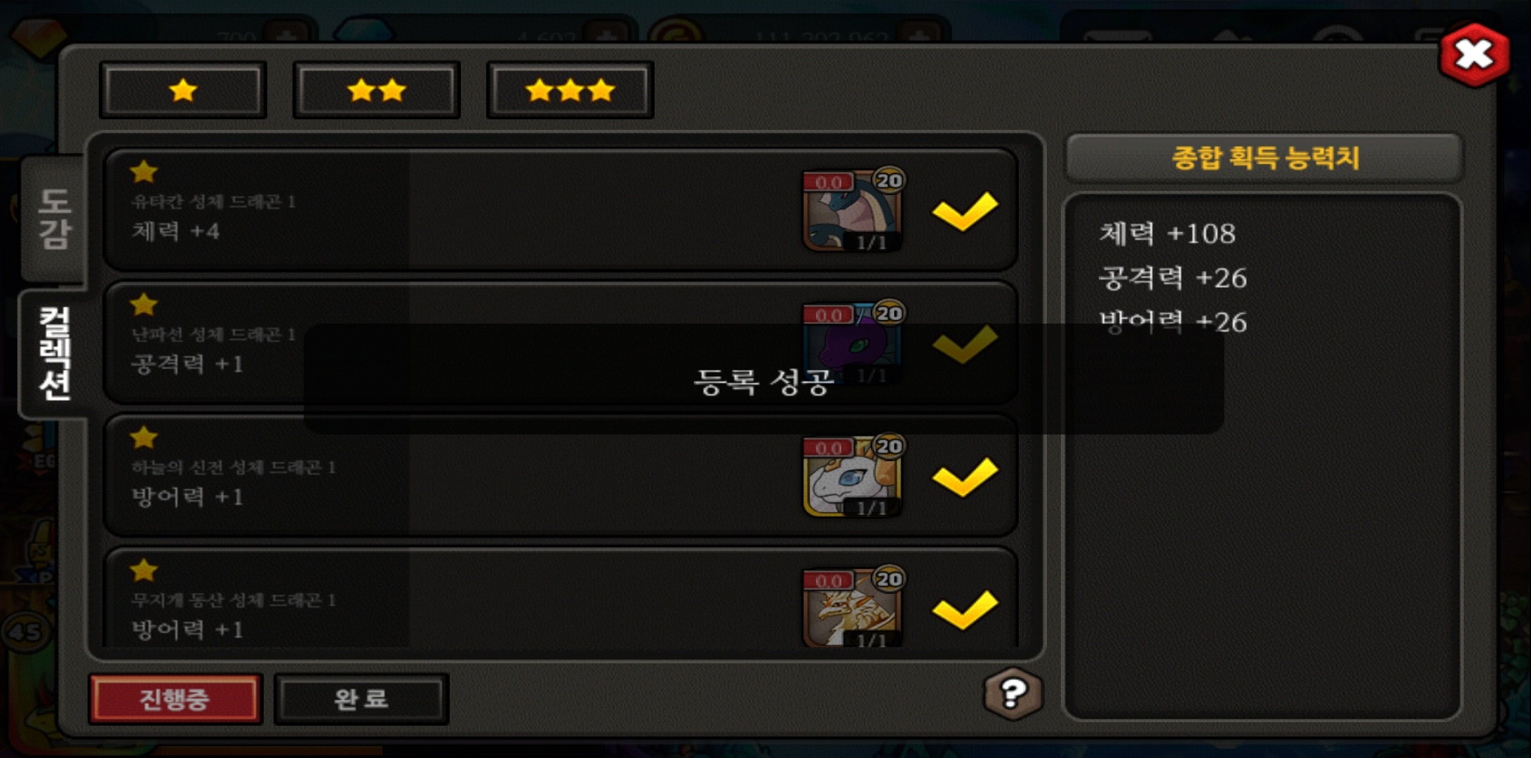Dismiss the 등록 성공 toast message

pos(763,379)
